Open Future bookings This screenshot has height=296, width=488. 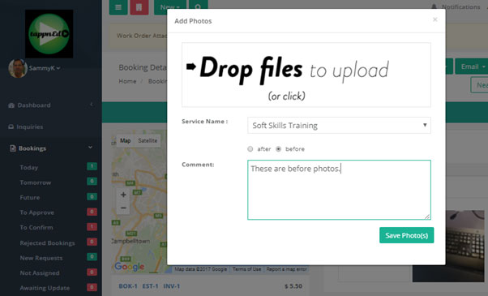30,197
